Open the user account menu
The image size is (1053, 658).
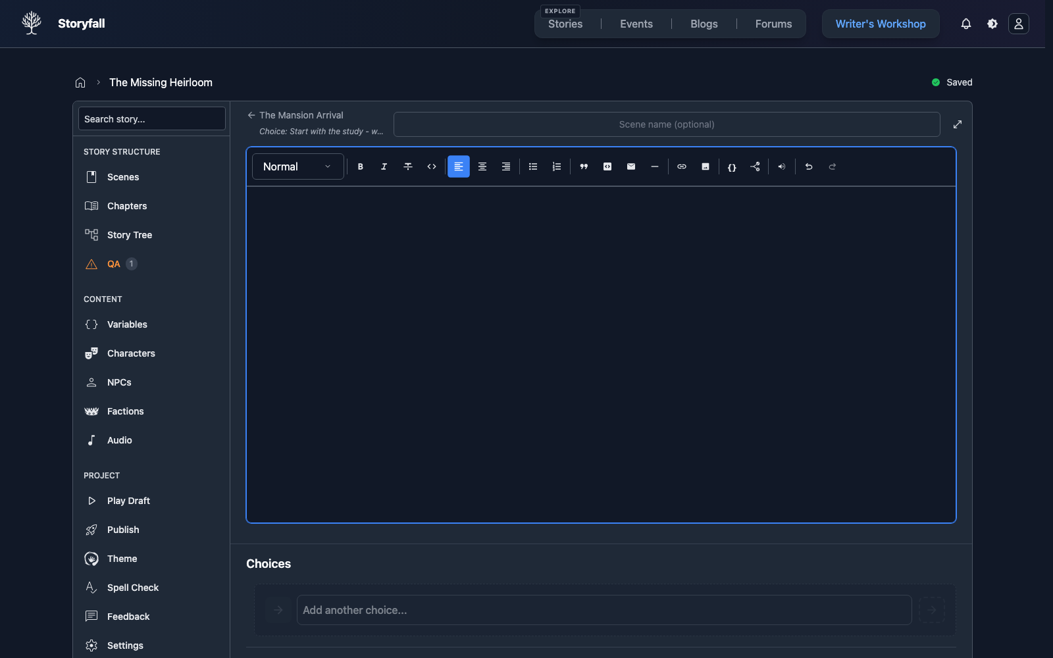[x=1019, y=24]
